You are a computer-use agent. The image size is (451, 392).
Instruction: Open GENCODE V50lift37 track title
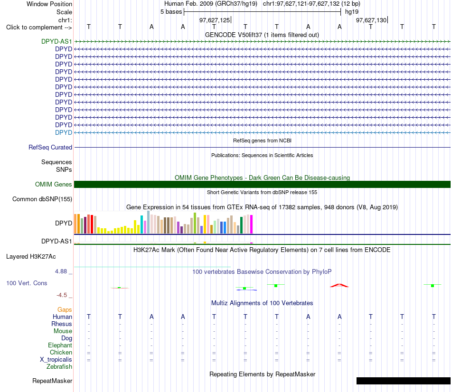262,35
